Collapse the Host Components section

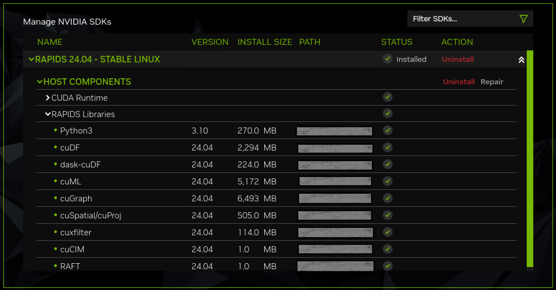click(x=40, y=82)
